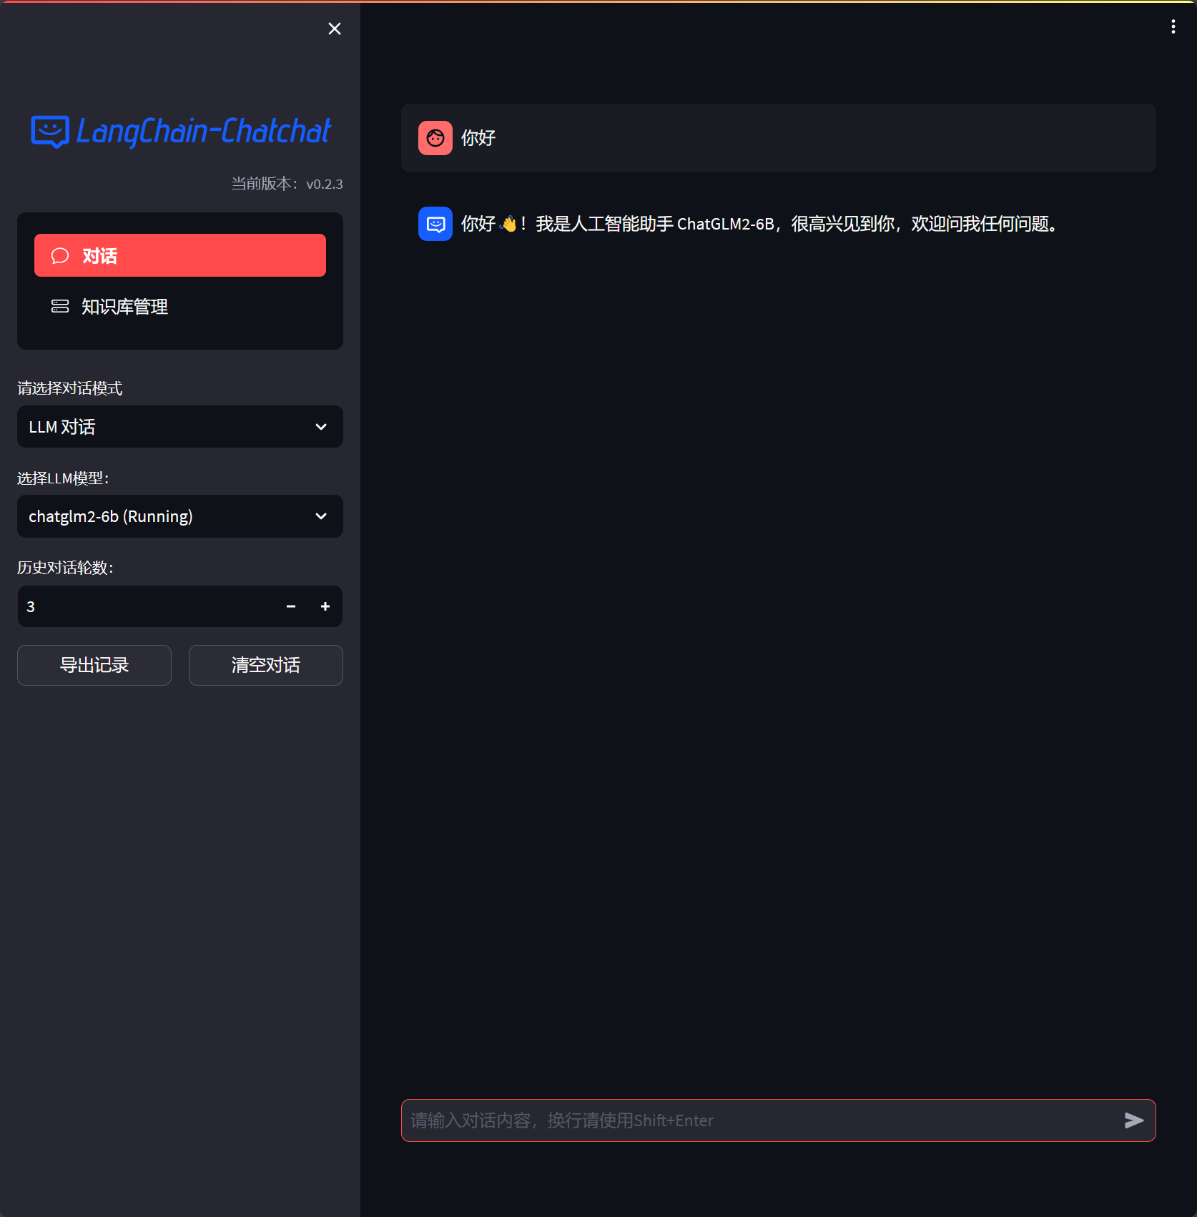The height and width of the screenshot is (1217, 1197).
Task: Close the sidebar with the X icon
Action: pyautogui.click(x=334, y=29)
